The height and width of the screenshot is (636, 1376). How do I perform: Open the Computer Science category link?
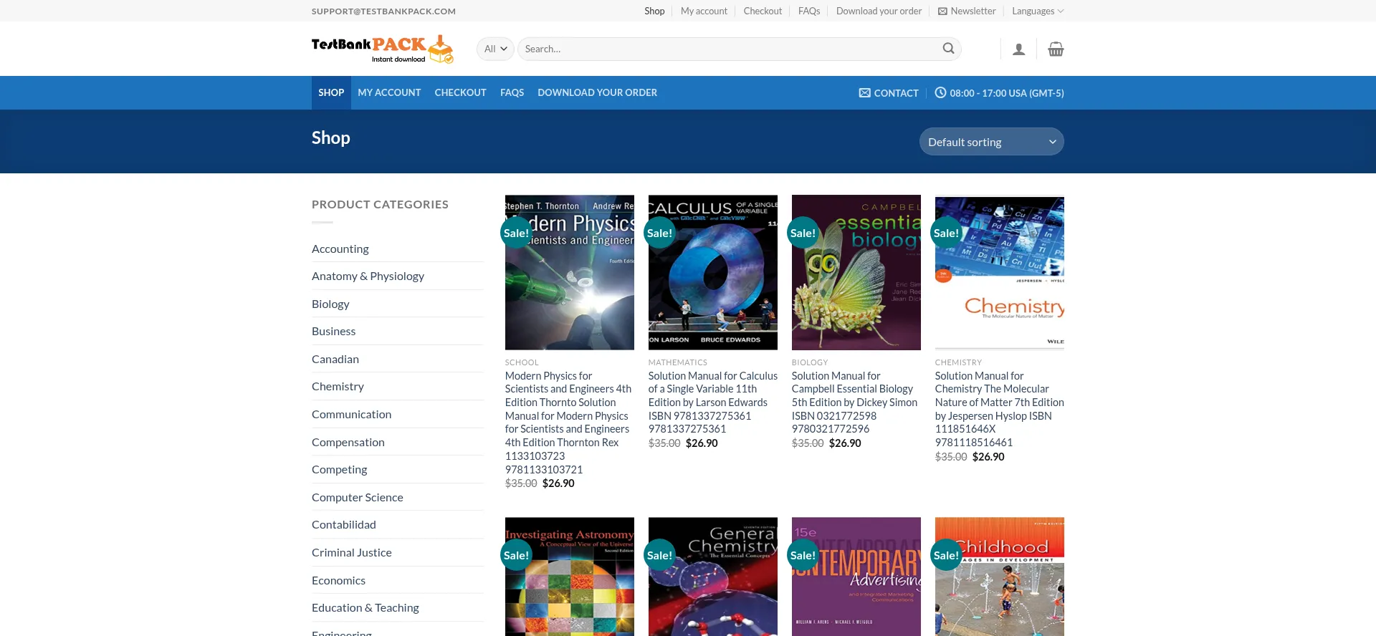point(357,498)
